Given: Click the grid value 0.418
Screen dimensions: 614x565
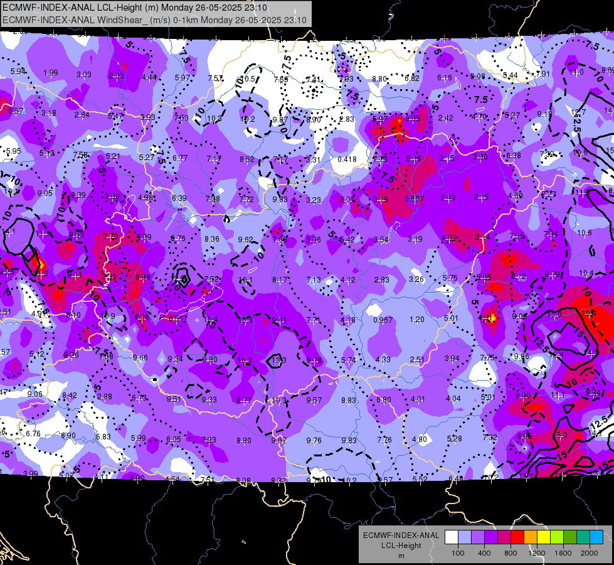Looking at the screenshot, I should tap(347, 159).
